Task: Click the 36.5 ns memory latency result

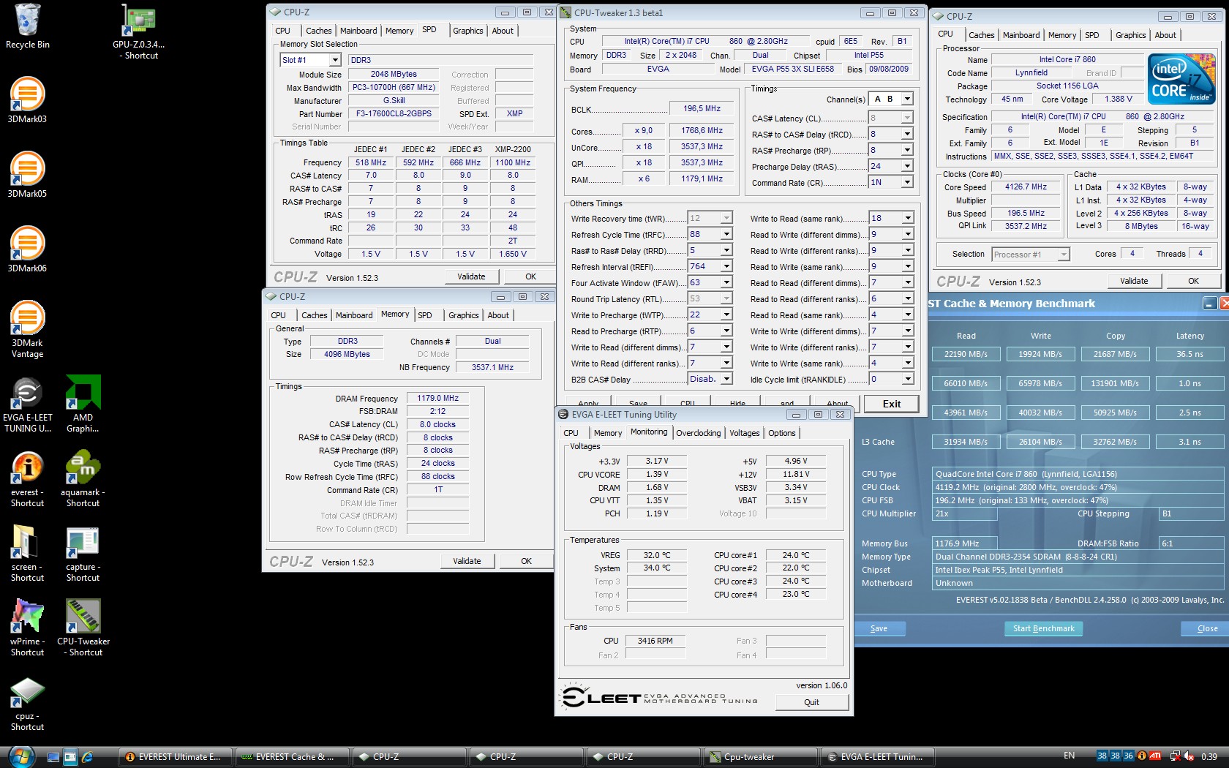Action: pos(1189,354)
